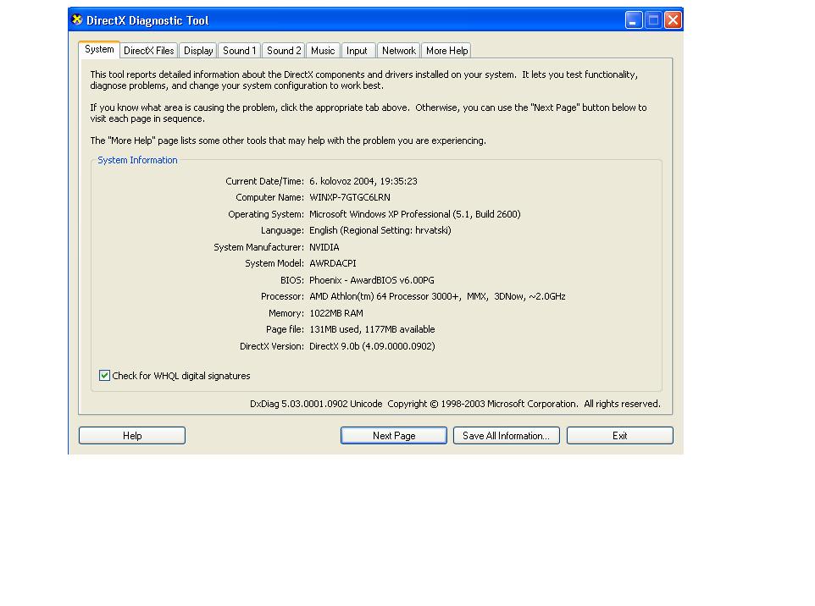Click the Help button
This screenshot has height=606, width=815.
(x=132, y=436)
